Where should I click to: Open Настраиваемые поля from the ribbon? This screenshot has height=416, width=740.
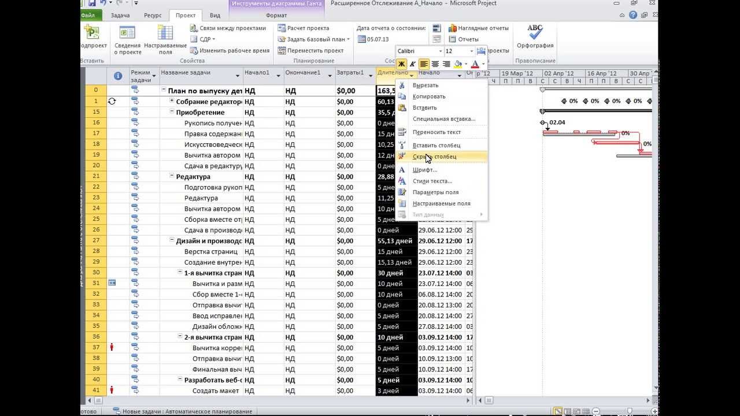tap(165, 39)
